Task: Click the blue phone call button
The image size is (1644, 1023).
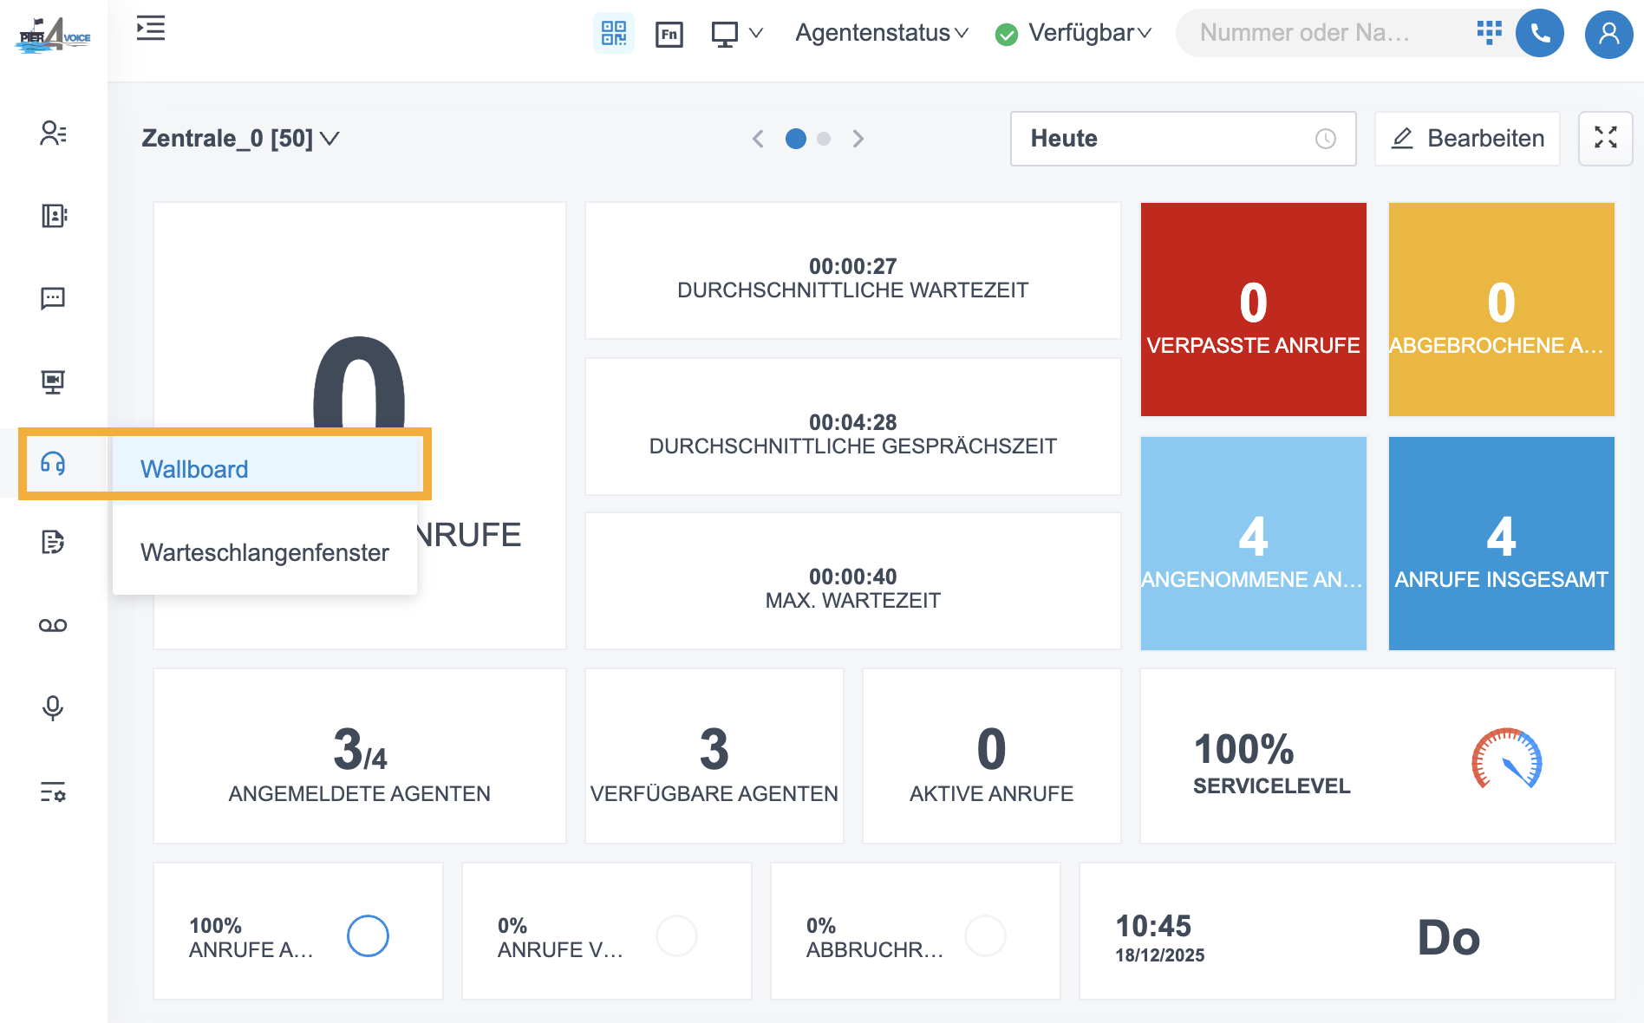Action: (x=1539, y=34)
